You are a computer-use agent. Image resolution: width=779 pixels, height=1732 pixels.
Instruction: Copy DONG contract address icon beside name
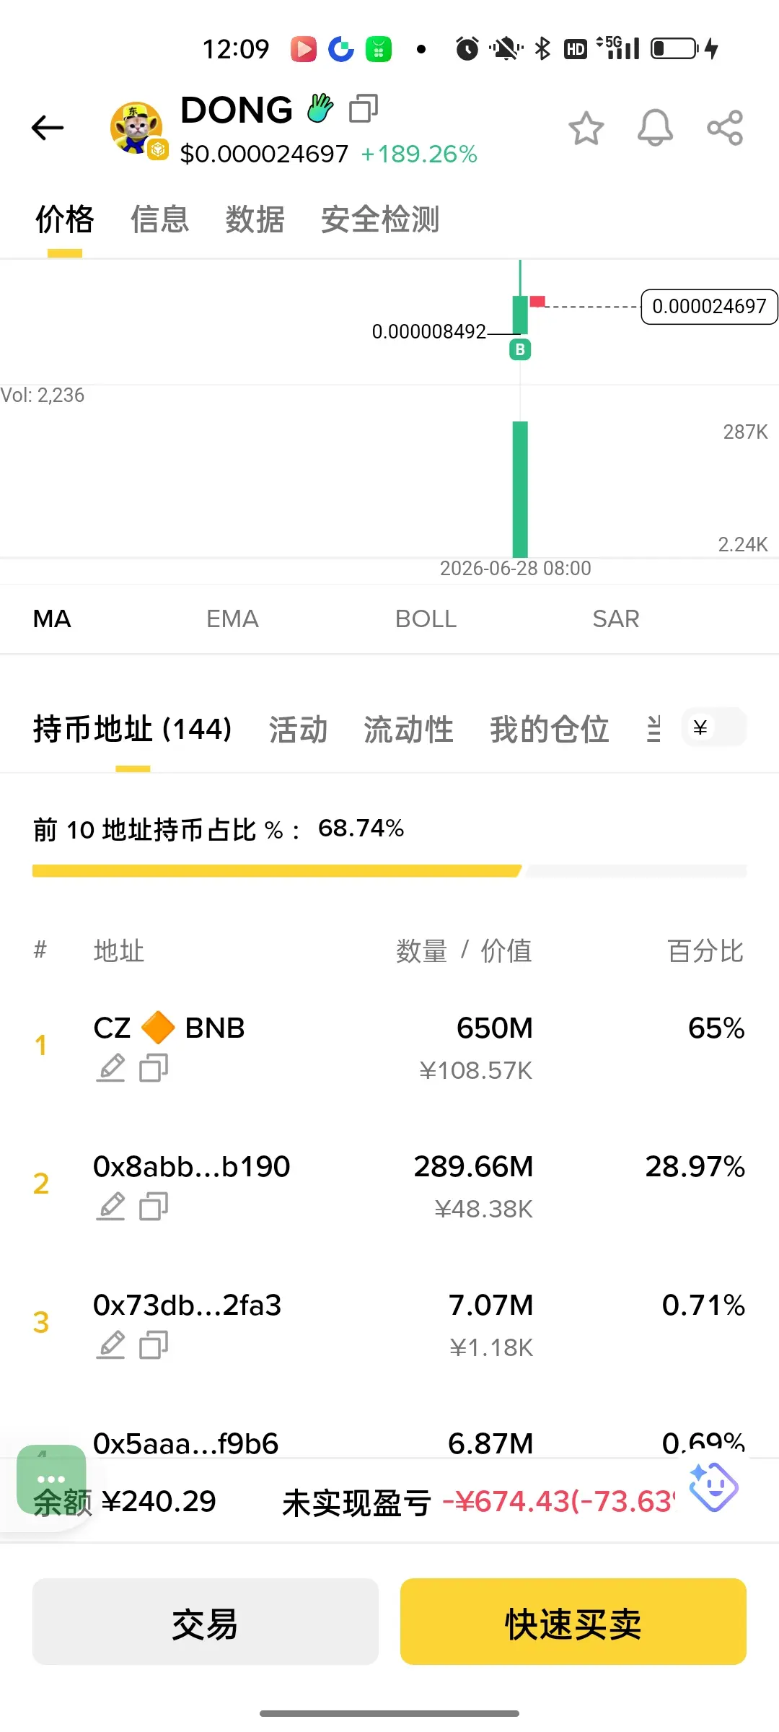364,109
